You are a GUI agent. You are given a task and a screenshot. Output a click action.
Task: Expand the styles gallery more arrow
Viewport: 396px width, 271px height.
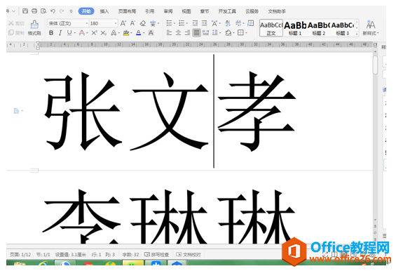[357, 34]
